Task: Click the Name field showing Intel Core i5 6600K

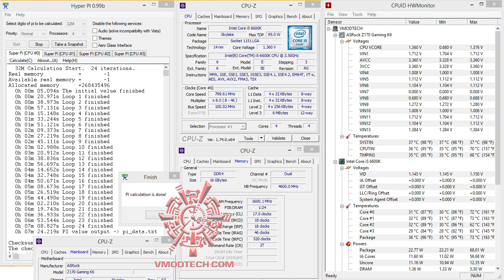Action: pyautogui.click(x=245, y=28)
